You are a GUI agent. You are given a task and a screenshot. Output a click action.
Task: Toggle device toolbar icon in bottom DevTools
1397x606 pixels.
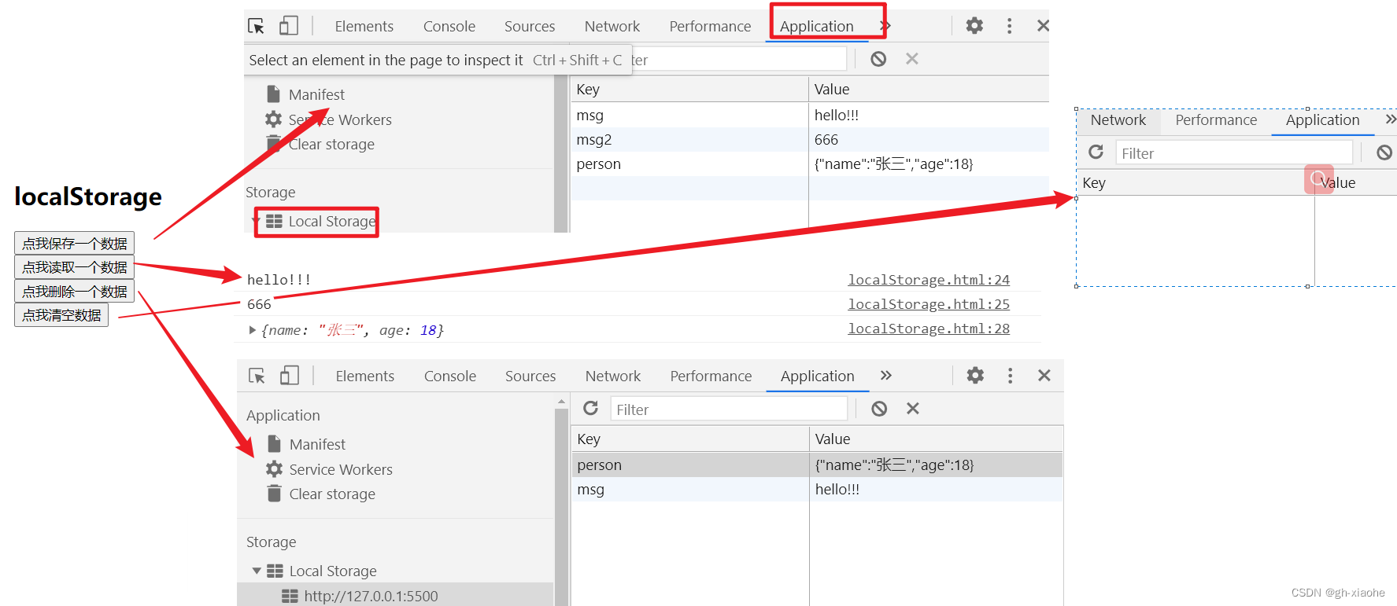click(x=290, y=376)
